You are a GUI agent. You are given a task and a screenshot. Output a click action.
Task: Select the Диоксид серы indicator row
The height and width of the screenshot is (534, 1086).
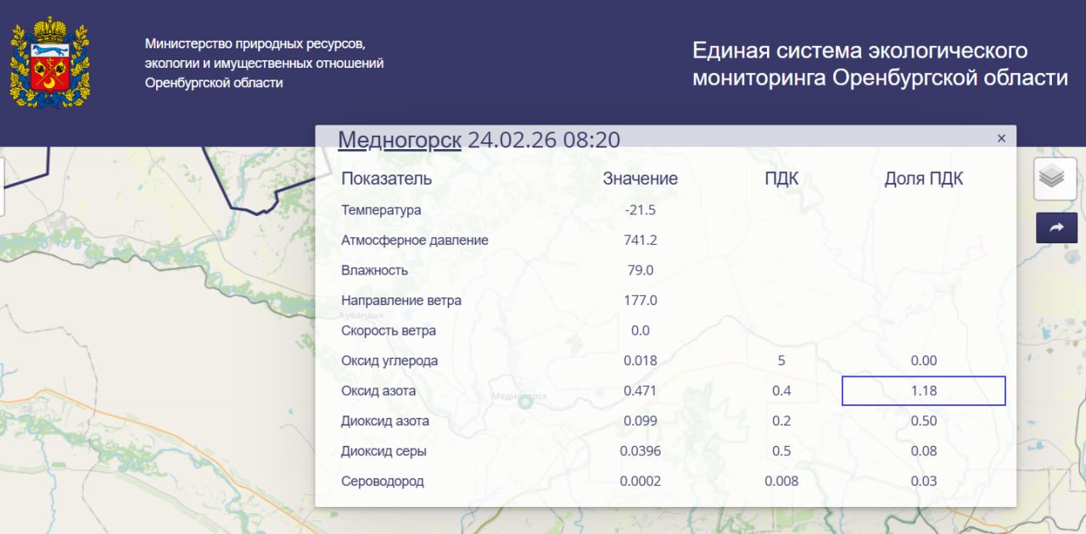pos(383,451)
